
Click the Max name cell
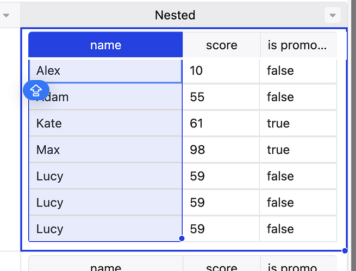[x=105, y=150]
